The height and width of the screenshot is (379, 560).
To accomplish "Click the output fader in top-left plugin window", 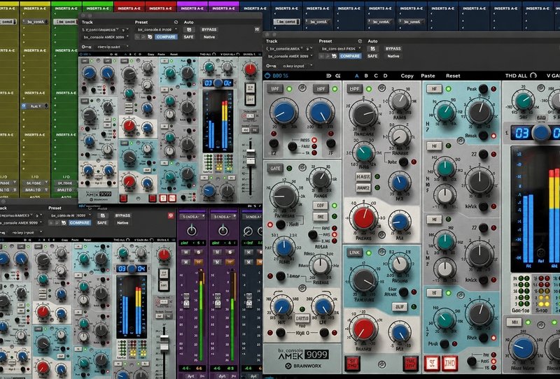I will coord(251,157).
